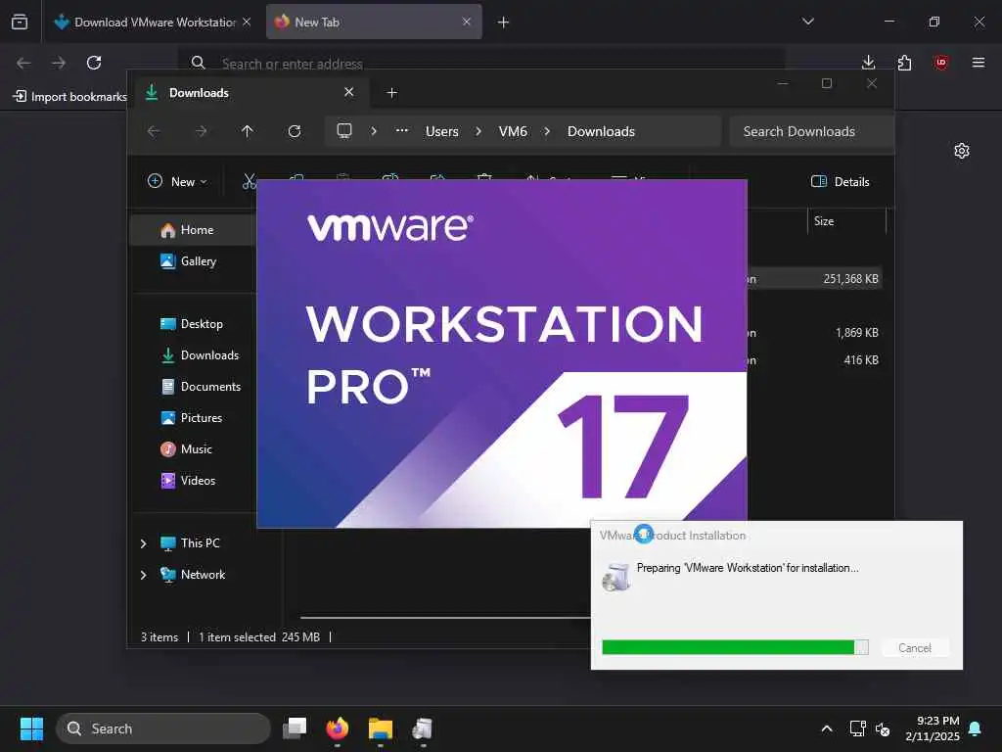Select Network in sidebar

click(193, 574)
